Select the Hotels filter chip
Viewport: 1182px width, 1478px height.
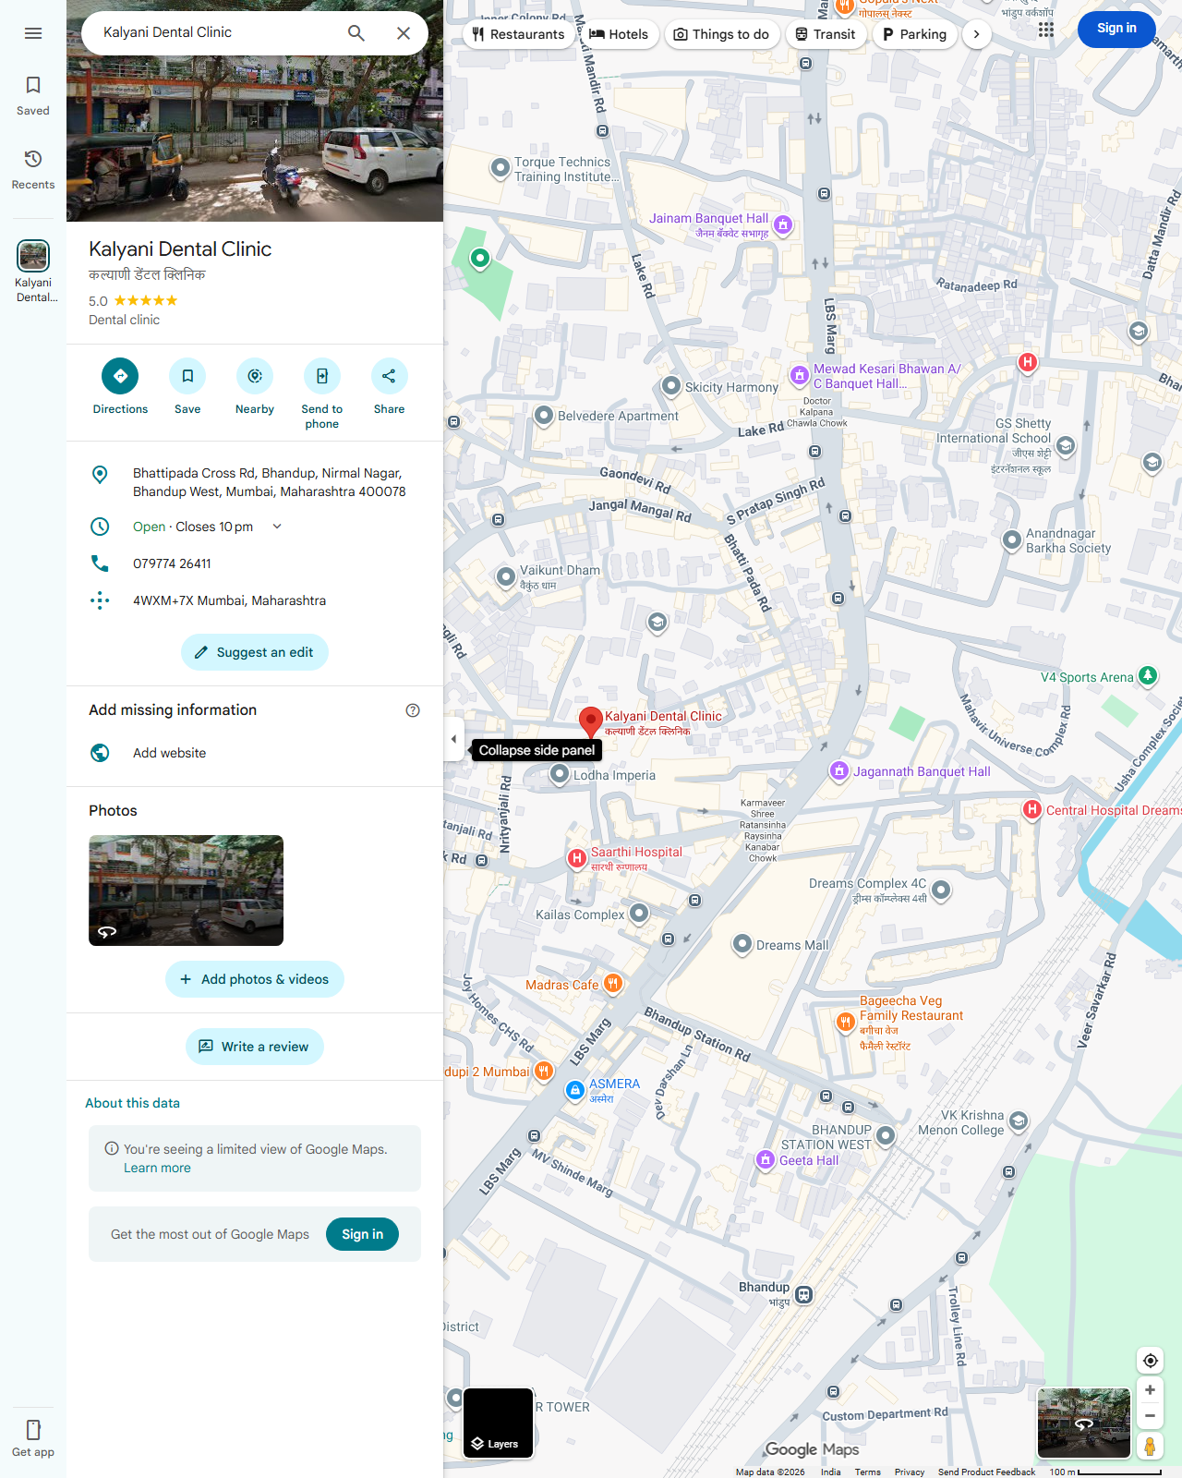619,34
